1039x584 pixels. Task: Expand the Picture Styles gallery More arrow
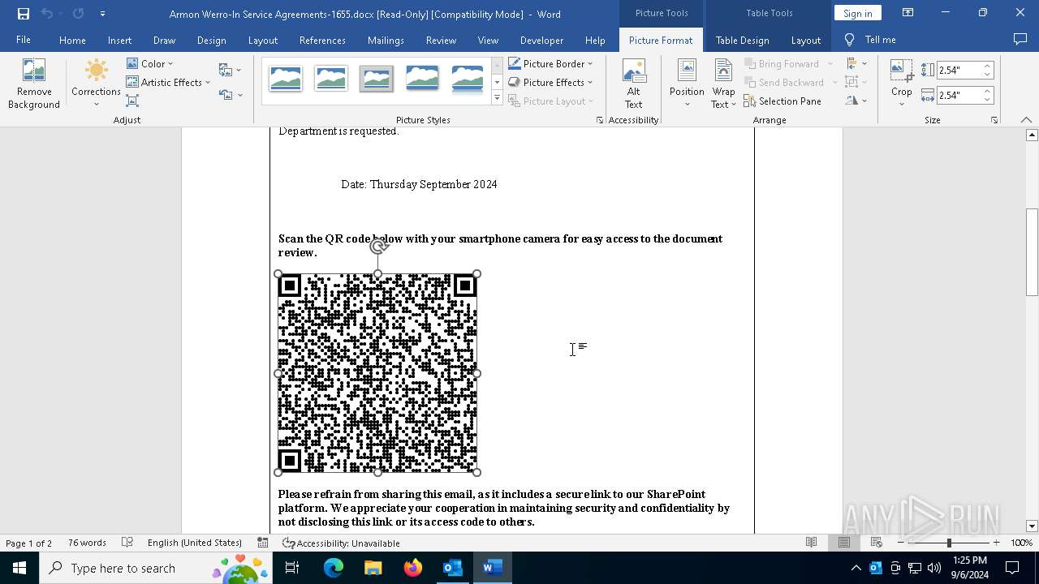[x=497, y=99]
